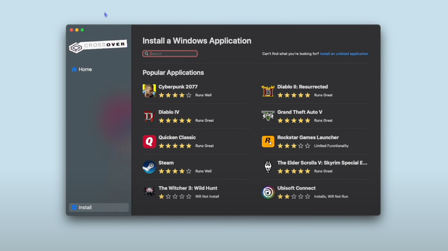
Task: Click the Cyberpunk 2077 star rating
Action: click(x=175, y=95)
